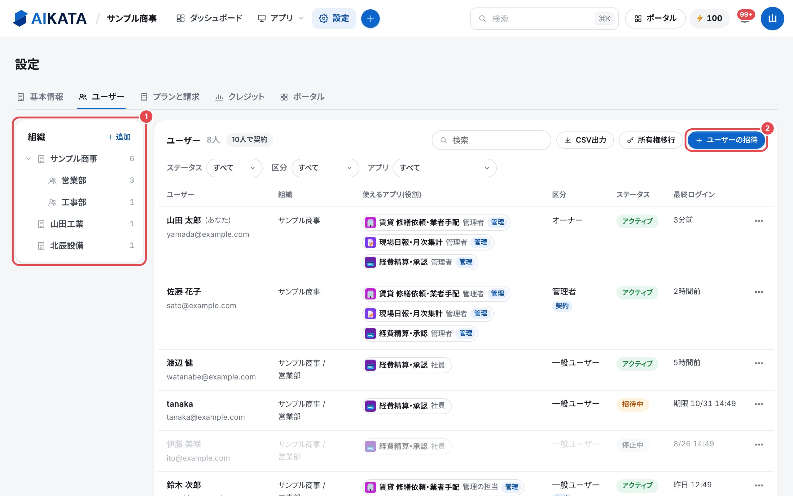
Task: Focus the user list 検索 field
Action: pyautogui.click(x=491, y=140)
